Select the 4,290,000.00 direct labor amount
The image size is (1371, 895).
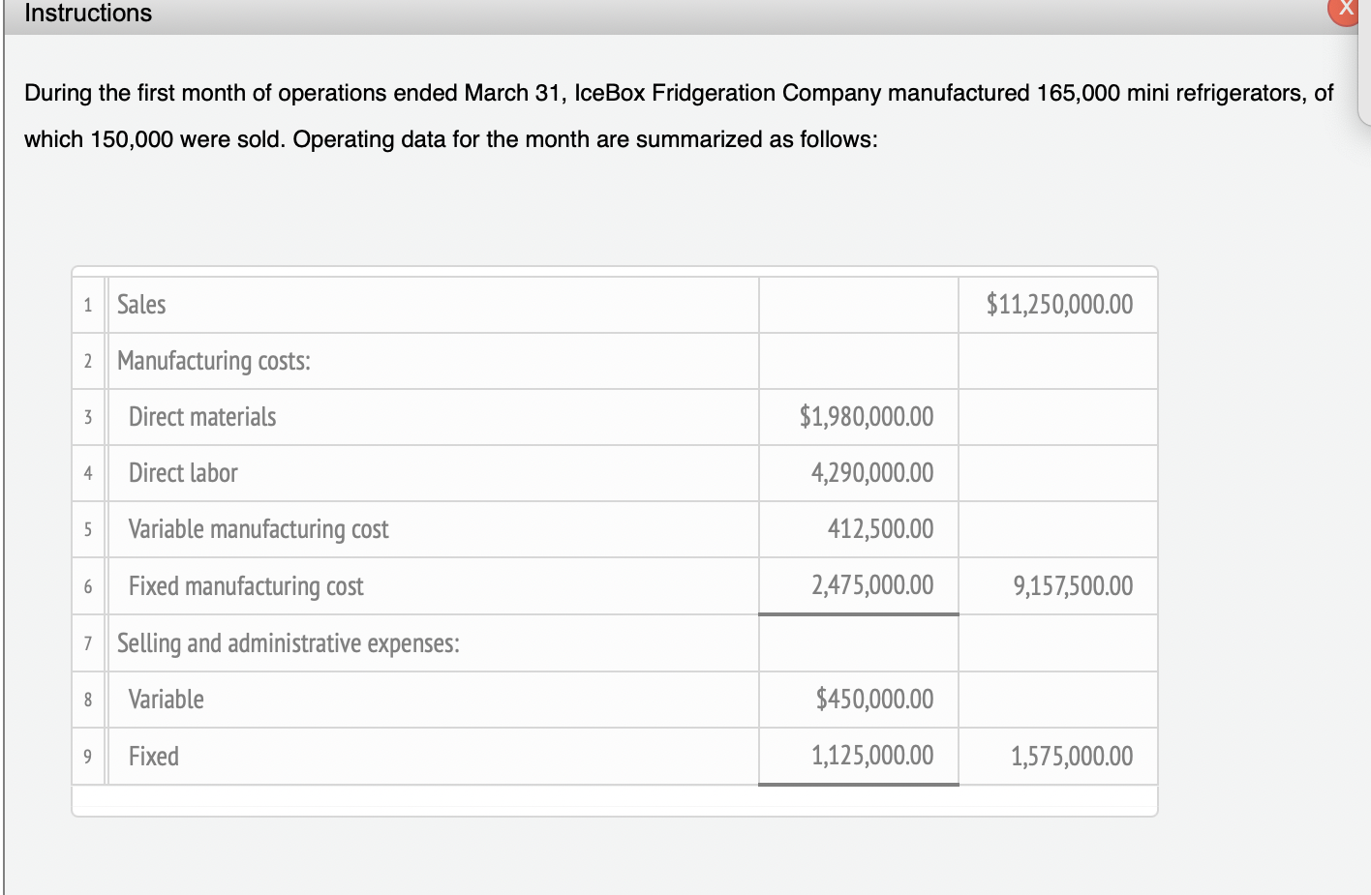coord(858,473)
